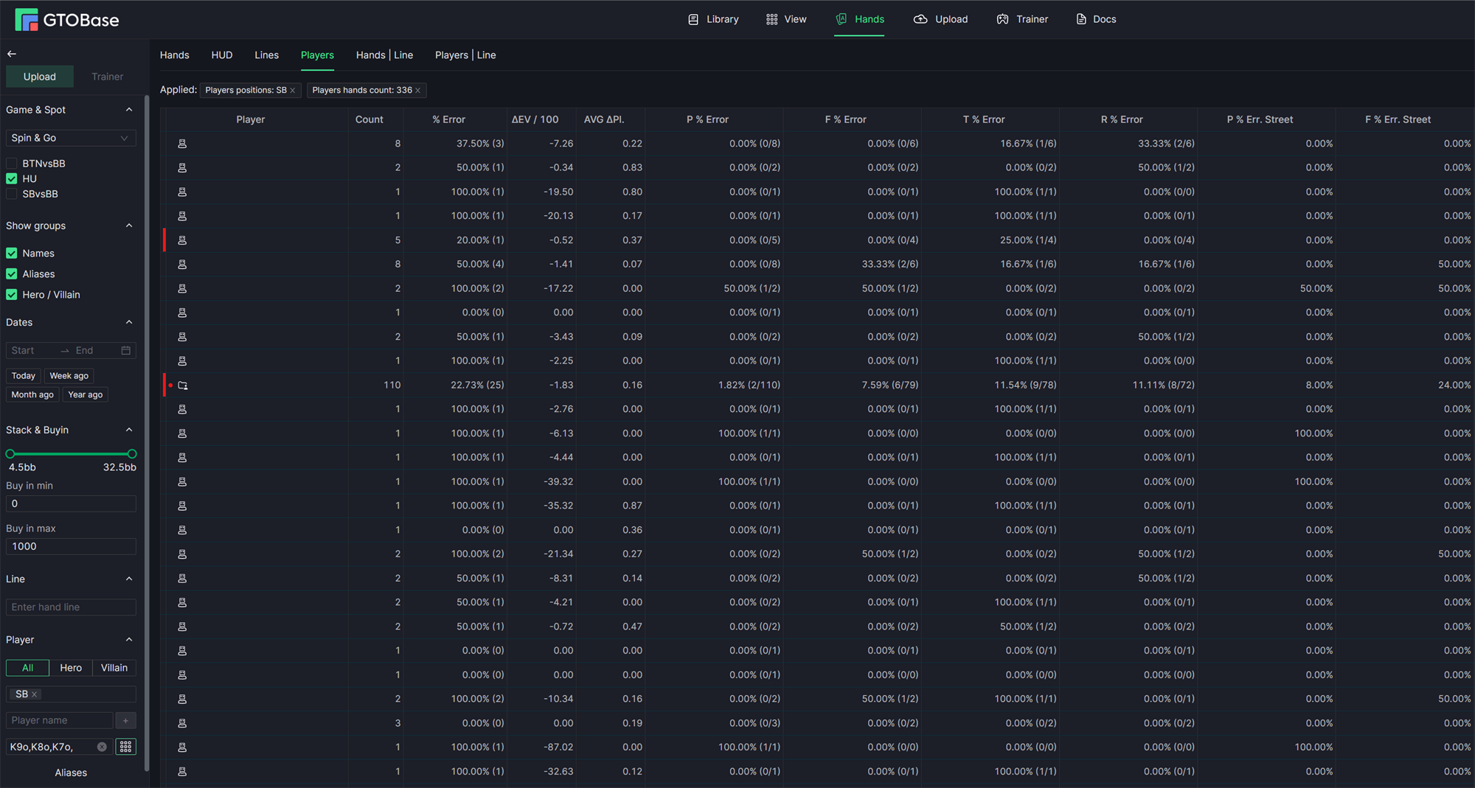Add player name with plus button
1475x788 pixels.
click(x=125, y=721)
